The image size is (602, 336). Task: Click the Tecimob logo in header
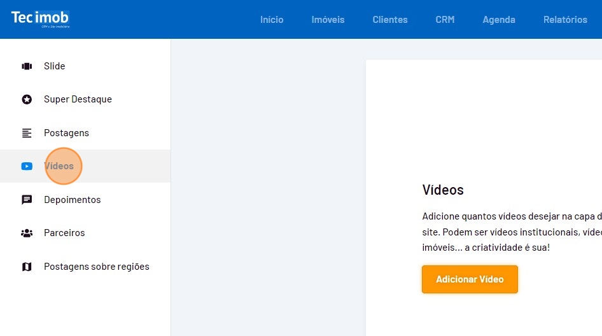(40, 18)
